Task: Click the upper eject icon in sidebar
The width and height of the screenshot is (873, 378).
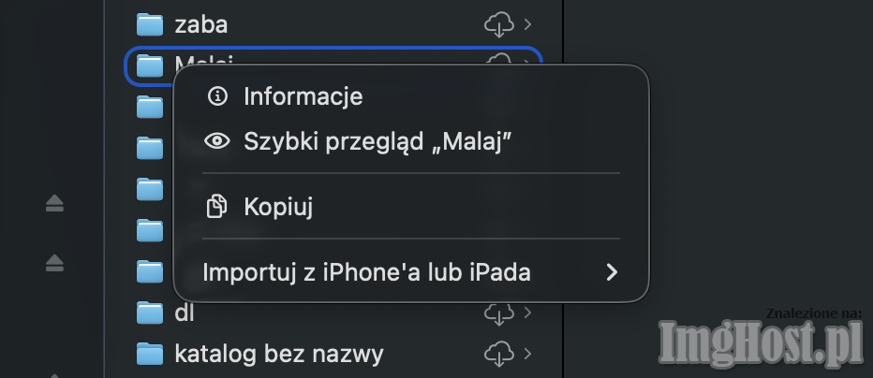Action: (54, 203)
